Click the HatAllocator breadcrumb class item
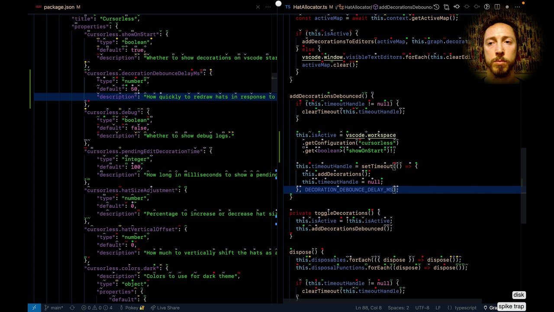554x312 pixels. coord(354,7)
